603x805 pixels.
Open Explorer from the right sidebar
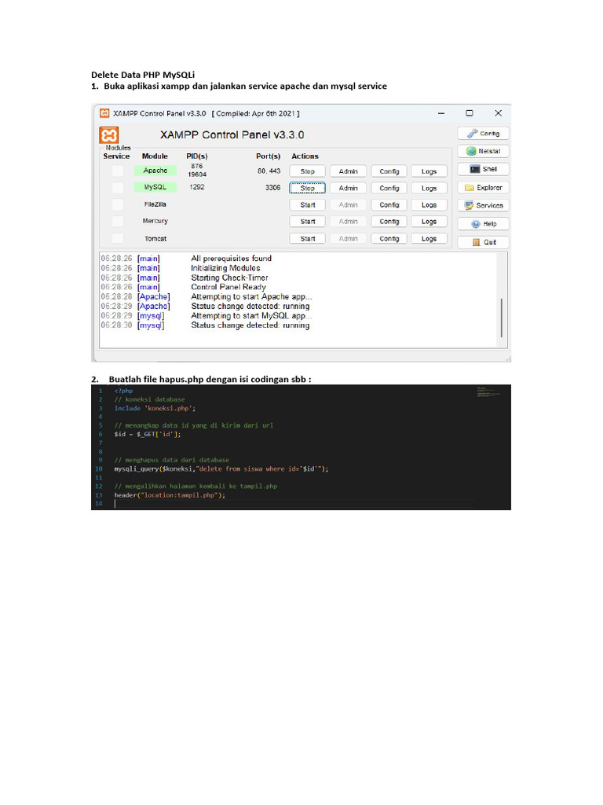(x=483, y=188)
